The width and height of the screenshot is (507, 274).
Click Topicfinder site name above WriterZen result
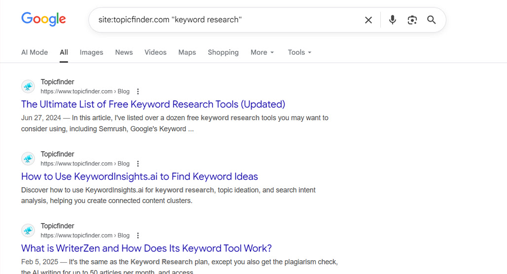click(57, 226)
